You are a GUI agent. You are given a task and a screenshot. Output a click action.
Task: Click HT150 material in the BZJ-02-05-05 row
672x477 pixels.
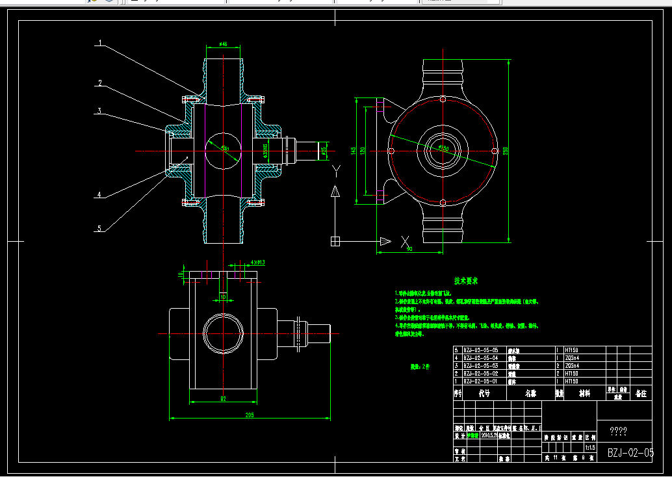(x=571, y=350)
